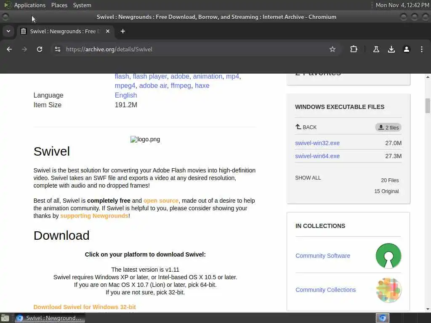Open the profile account icon
Image resolution: width=431 pixels, height=323 pixels.
pyautogui.click(x=407, y=49)
